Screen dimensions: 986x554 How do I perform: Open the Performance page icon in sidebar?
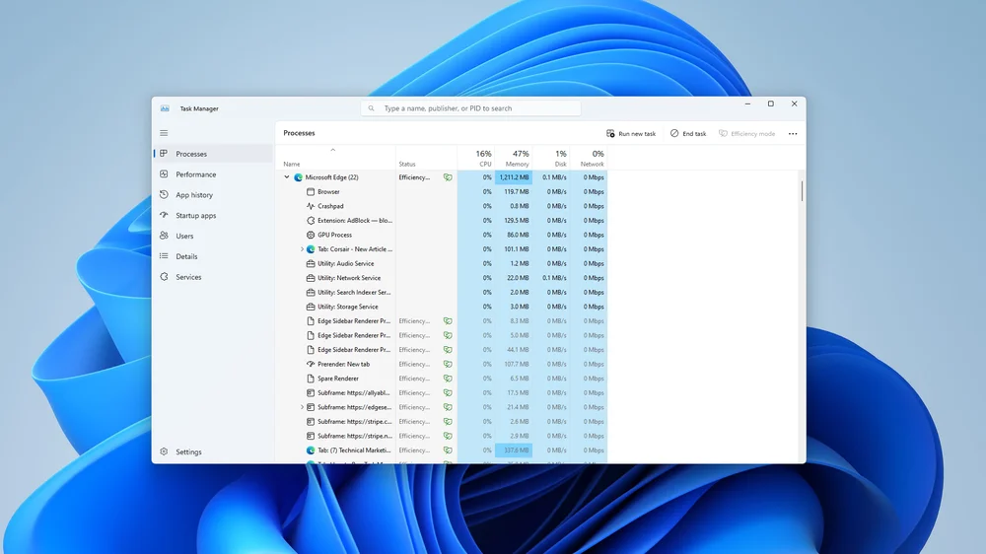click(164, 174)
